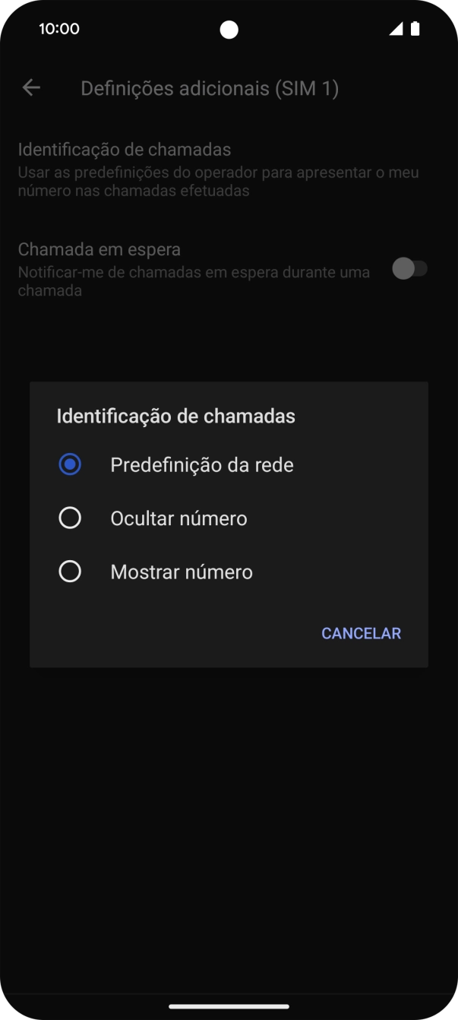Screen dimensions: 458x1020
Task: Tap the Ocultar número label text
Action: click(179, 518)
